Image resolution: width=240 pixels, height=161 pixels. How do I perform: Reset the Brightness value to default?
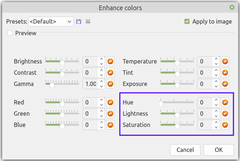(x=110, y=61)
